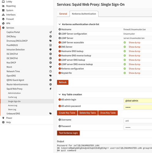Click the ISC DHCPv6 target icon
The image size is (152, 153).
click(50, 58)
